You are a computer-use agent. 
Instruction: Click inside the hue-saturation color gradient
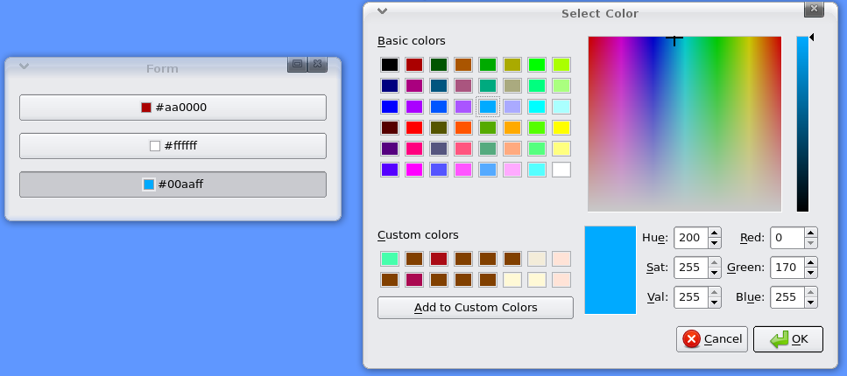(684, 124)
